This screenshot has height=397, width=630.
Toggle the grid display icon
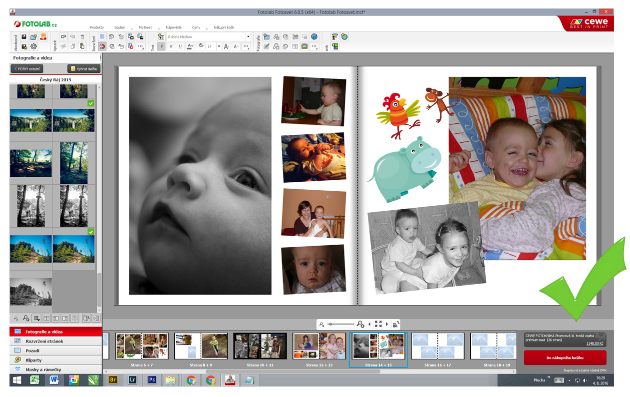(102, 37)
